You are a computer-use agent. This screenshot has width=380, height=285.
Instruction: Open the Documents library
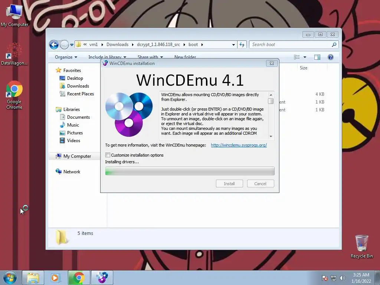pyautogui.click(x=78, y=117)
